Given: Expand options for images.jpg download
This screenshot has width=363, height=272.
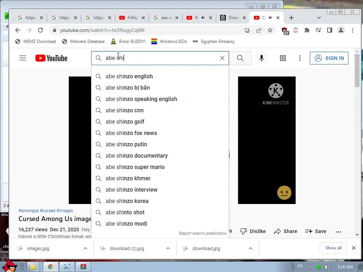Looking at the screenshot, I should (85, 248).
